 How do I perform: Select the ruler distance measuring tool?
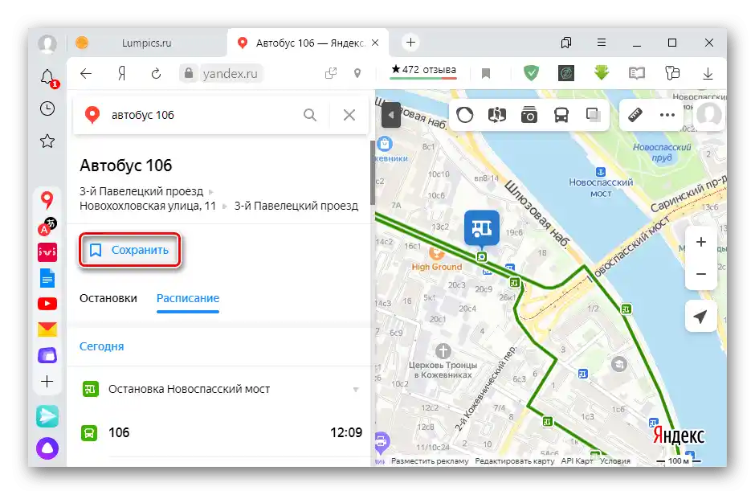[x=635, y=115]
